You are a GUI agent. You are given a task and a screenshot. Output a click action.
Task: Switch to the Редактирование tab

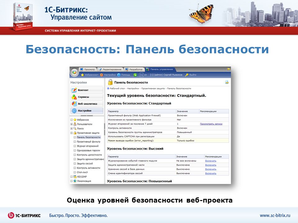(x=110, y=69)
